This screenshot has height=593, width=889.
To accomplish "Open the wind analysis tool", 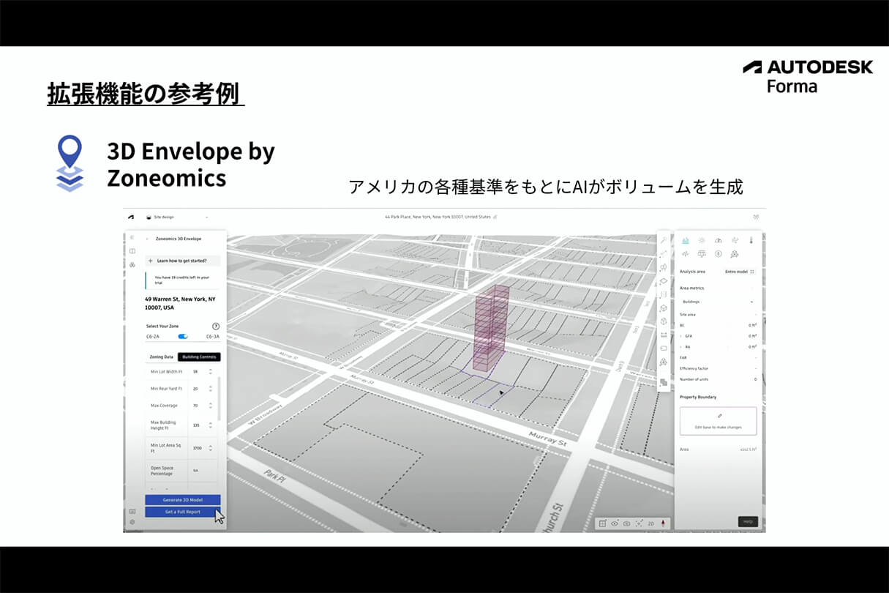I will [x=735, y=240].
